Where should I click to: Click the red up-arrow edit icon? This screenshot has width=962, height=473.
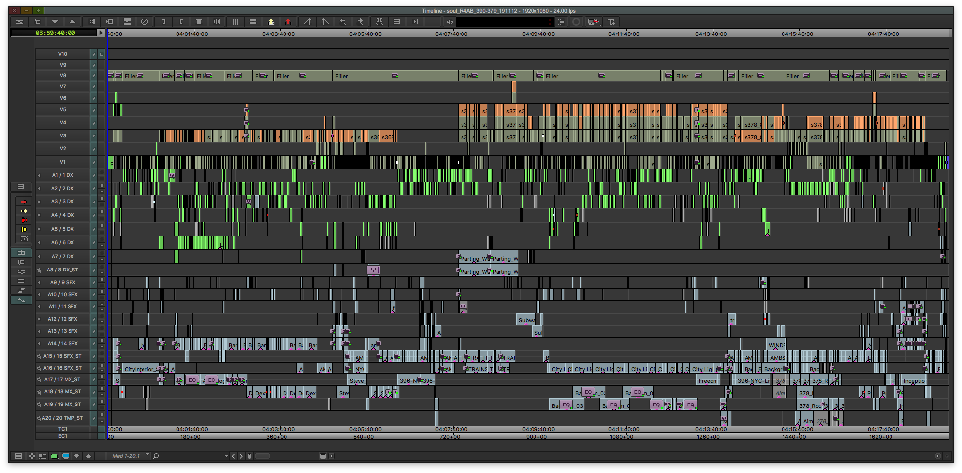[288, 22]
